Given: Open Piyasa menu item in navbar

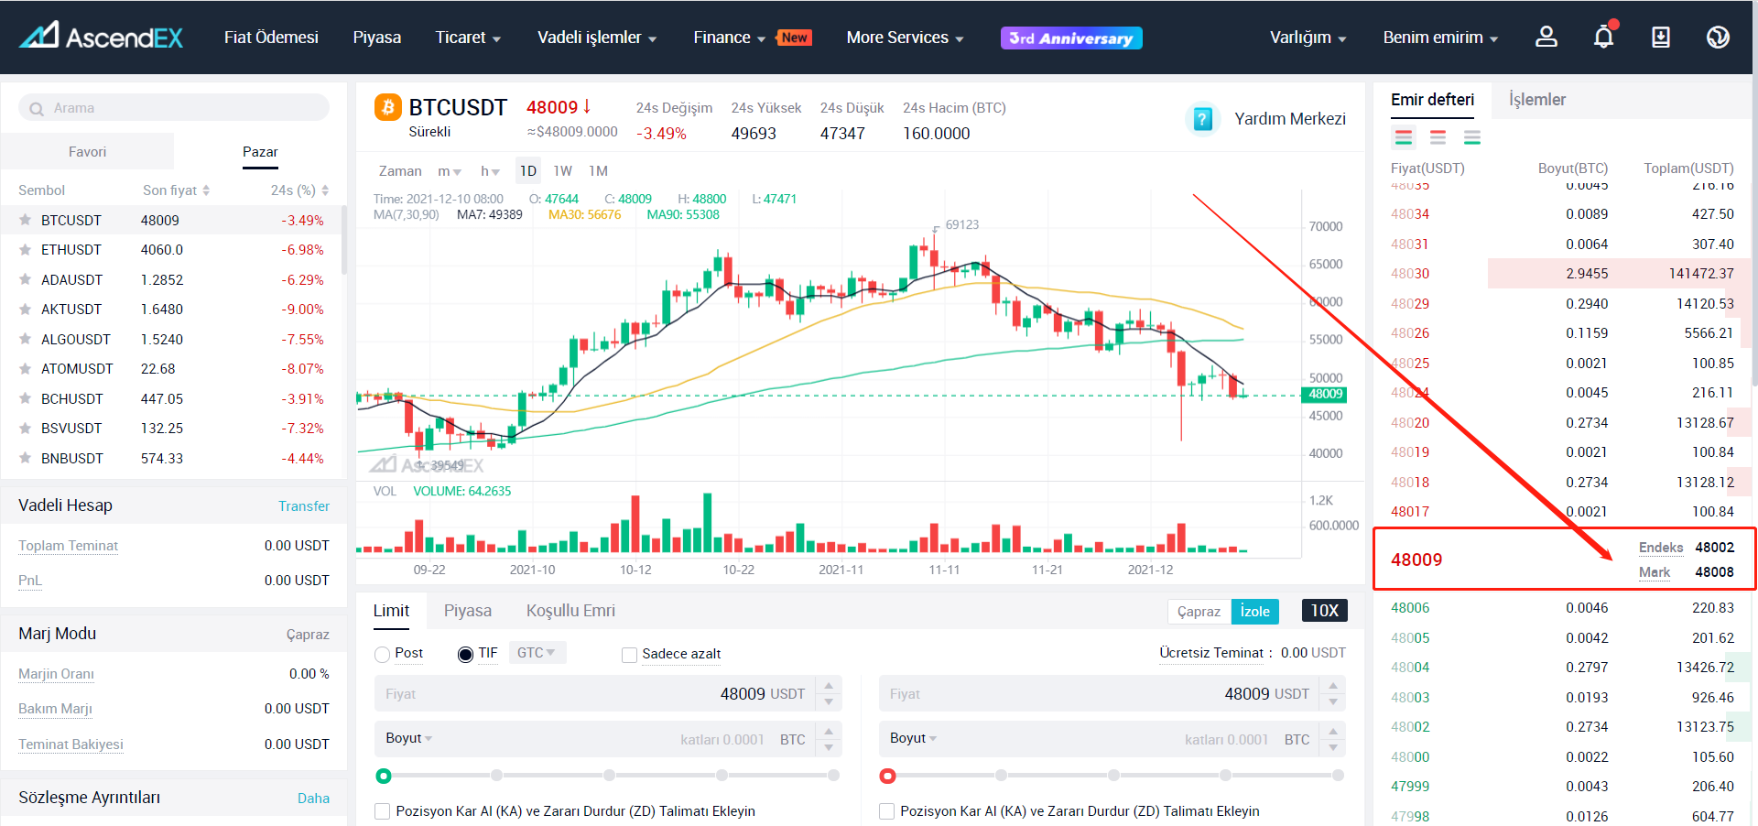Looking at the screenshot, I should coord(377,38).
